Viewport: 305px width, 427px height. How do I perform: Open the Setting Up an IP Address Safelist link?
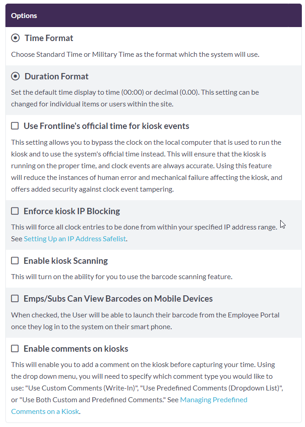click(x=75, y=239)
